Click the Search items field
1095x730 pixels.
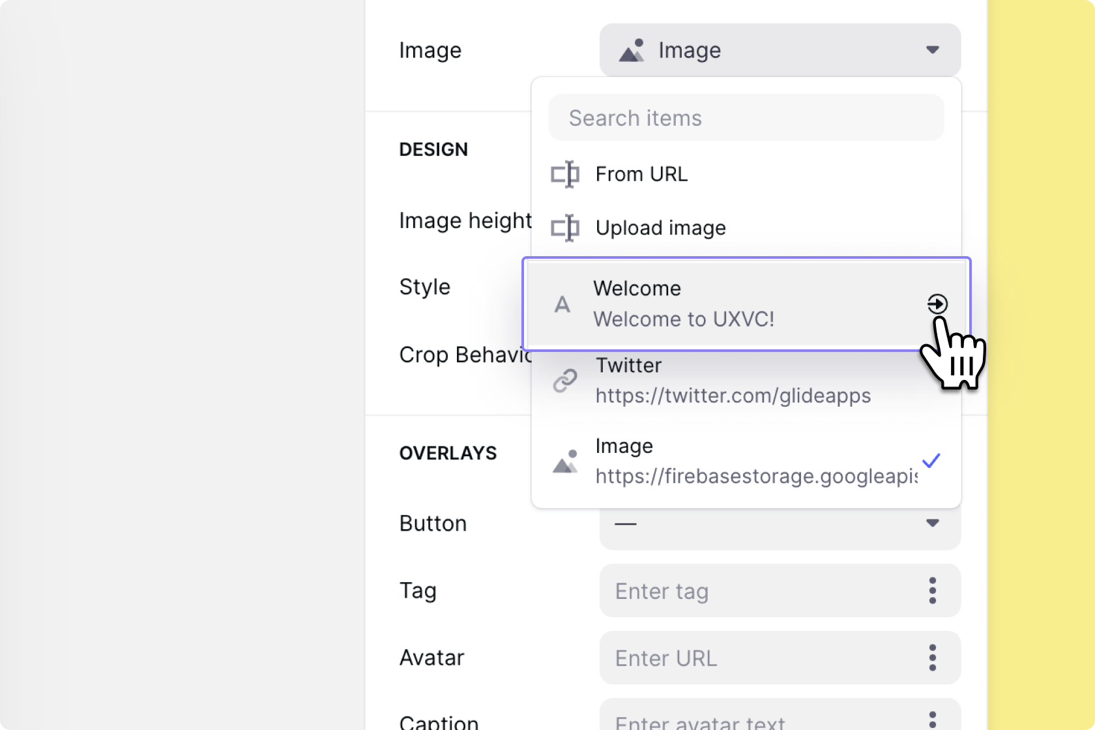746,118
